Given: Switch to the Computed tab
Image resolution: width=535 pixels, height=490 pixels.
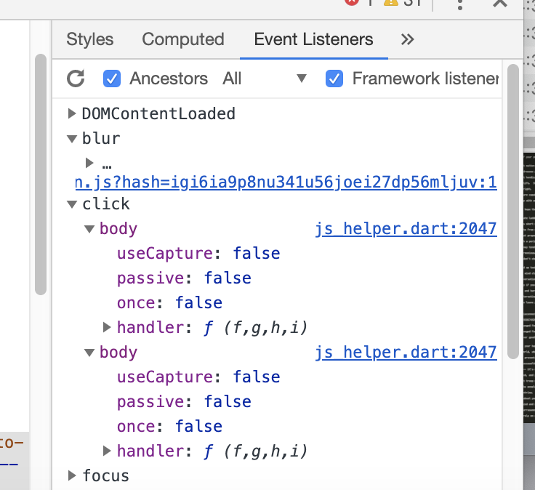Looking at the screenshot, I should click(x=183, y=39).
